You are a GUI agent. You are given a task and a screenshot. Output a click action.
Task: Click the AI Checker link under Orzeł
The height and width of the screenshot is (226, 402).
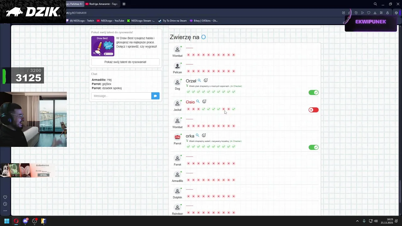(236, 86)
